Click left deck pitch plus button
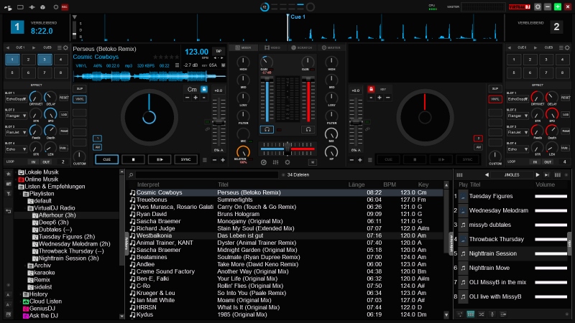 pyautogui.click(x=223, y=160)
